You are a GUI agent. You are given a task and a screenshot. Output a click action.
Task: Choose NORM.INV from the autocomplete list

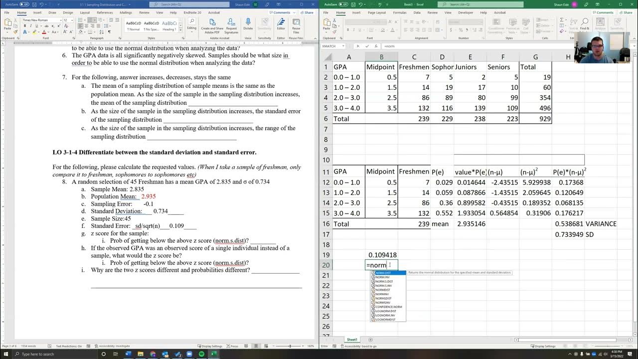pyautogui.click(x=382, y=277)
